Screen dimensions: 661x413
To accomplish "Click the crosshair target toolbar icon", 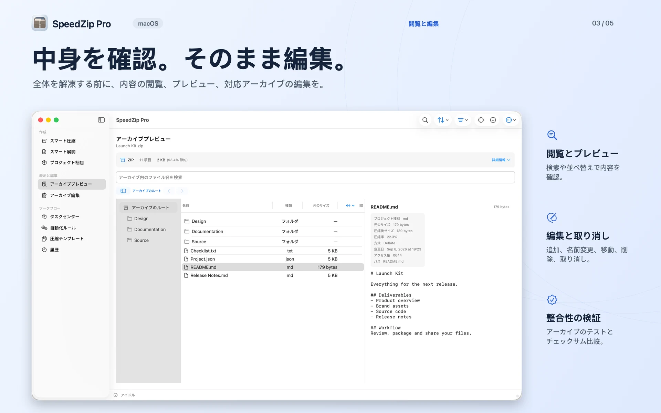I will (481, 120).
